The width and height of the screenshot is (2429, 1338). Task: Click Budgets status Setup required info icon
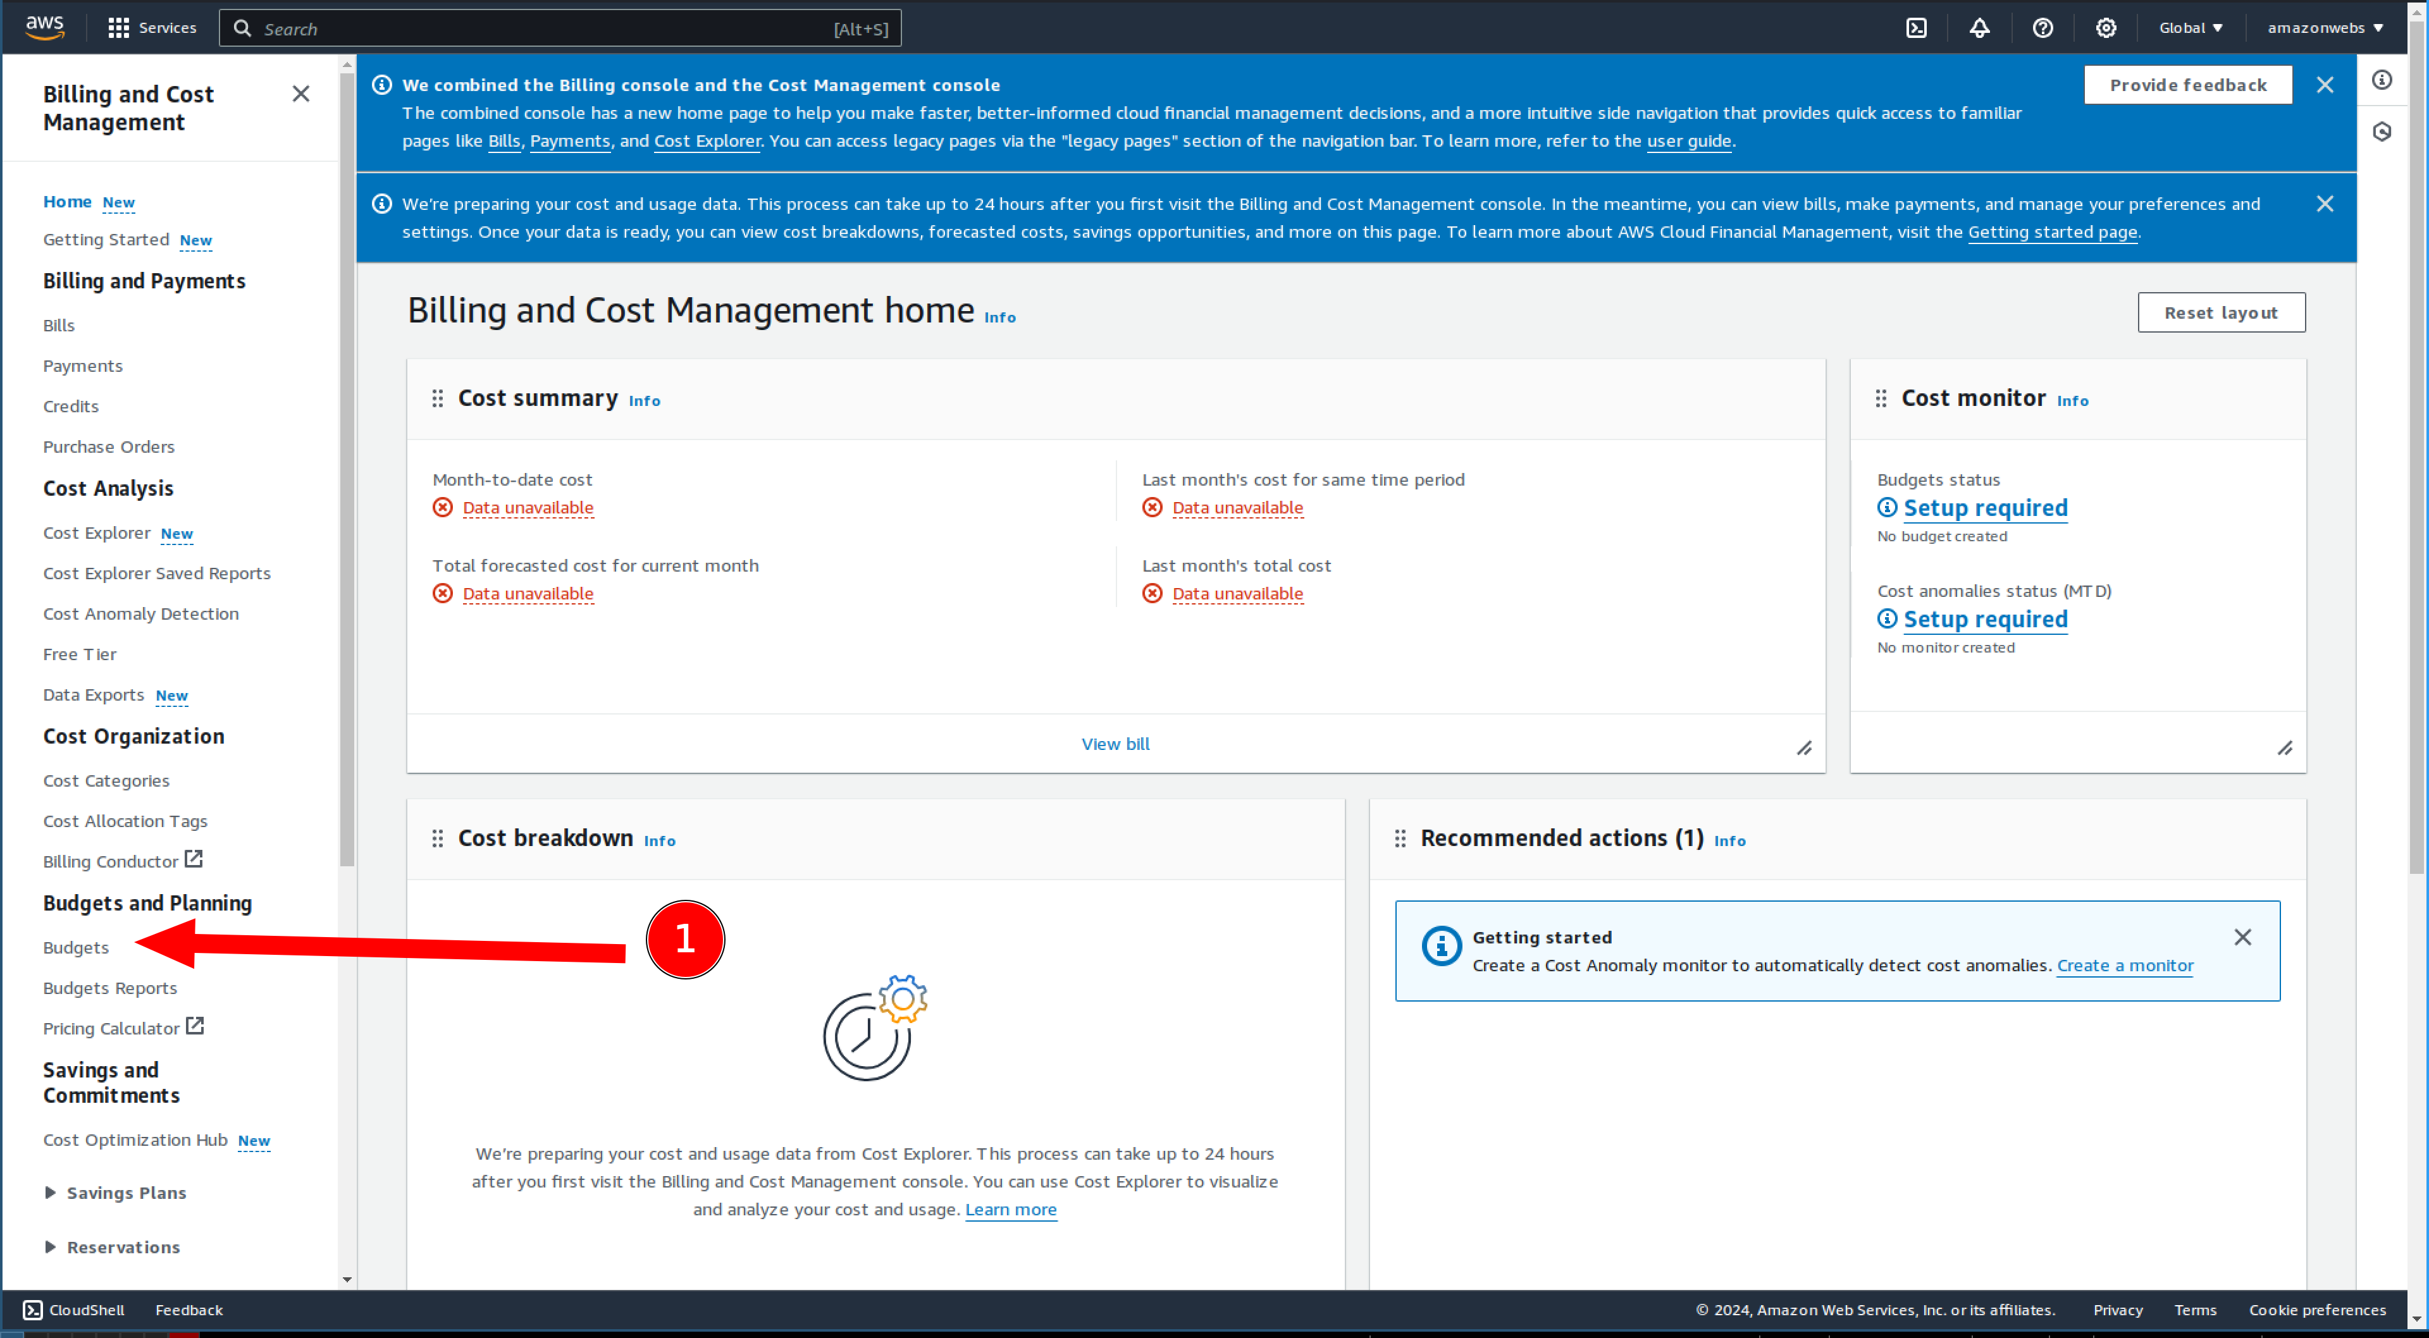point(1887,507)
